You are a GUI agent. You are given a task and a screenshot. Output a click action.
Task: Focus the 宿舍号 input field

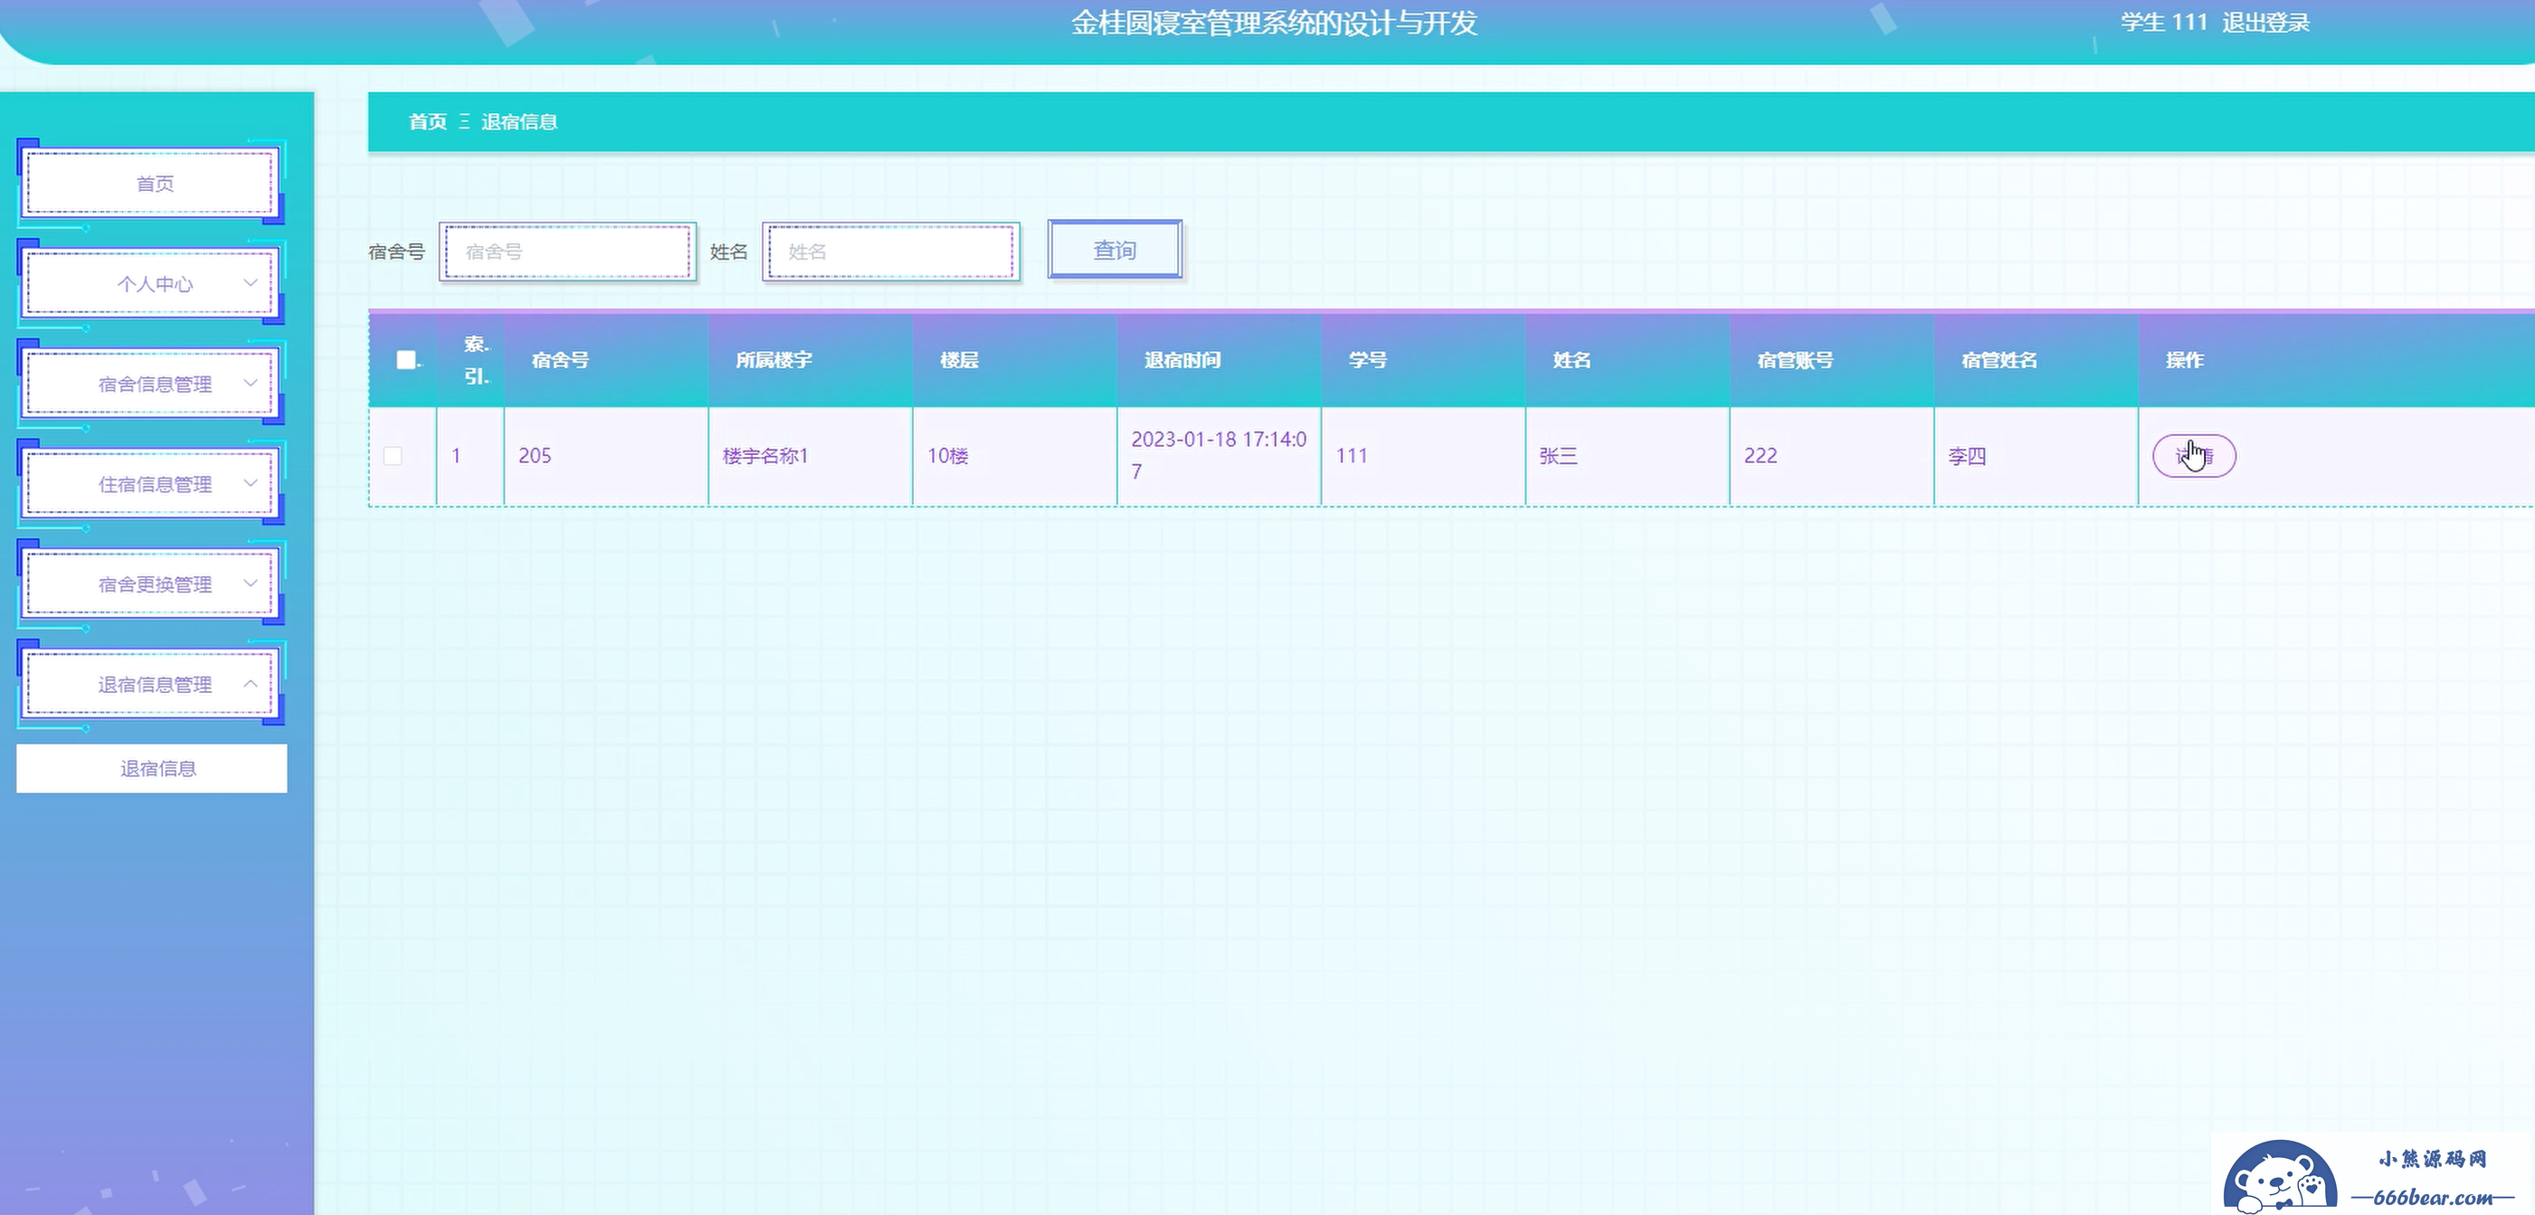point(568,252)
